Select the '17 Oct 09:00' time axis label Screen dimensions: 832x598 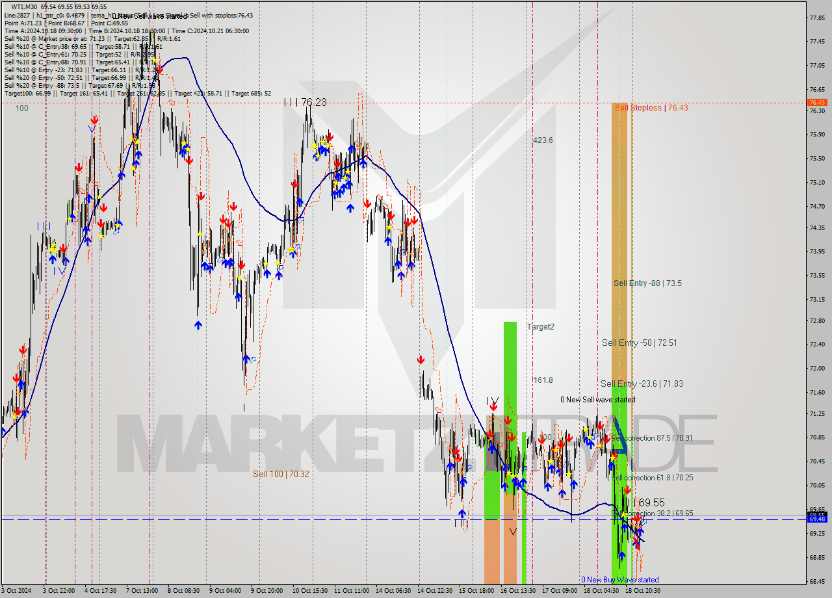(559, 591)
